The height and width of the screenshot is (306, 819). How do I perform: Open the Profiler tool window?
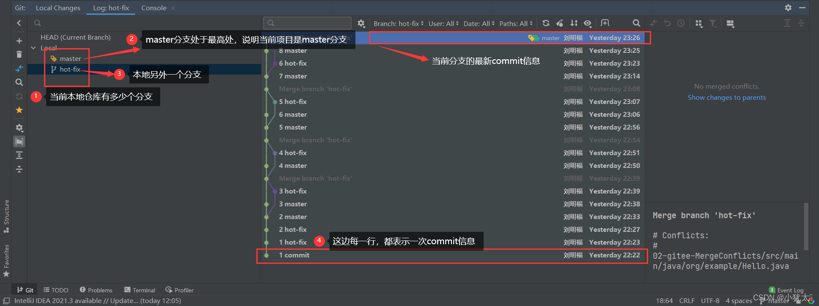(180, 290)
